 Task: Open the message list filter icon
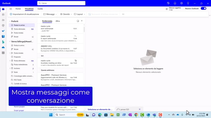pyautogui.click(x=82, y=21)
